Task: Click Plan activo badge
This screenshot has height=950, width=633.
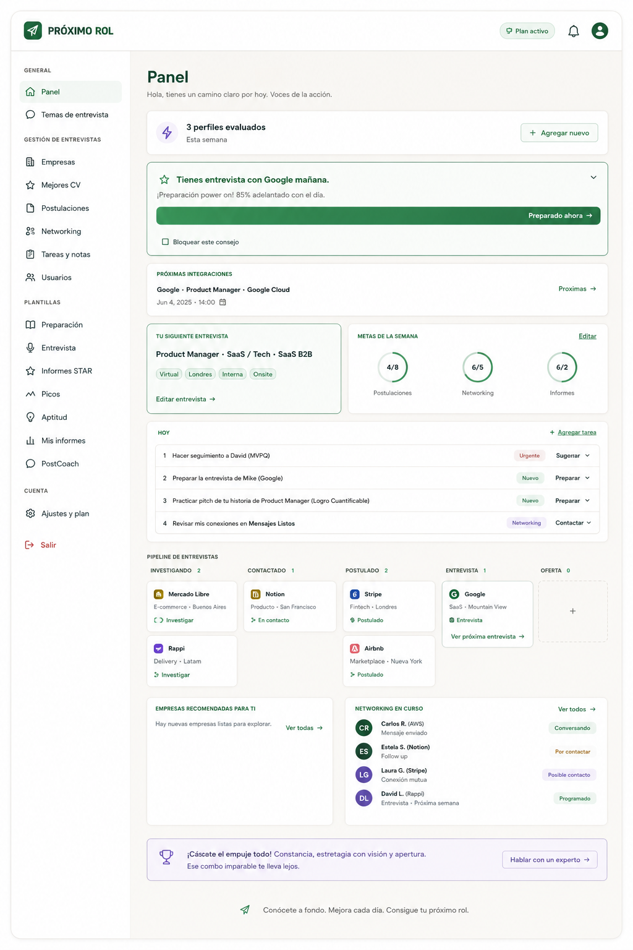Action: [527, 31]
